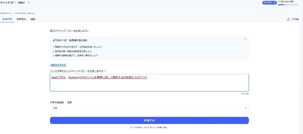Image resolution: width=303 pixels, height=134 pixels.
Task: Star the キャッチコピー tool as favorite
Action: point(29,2)
